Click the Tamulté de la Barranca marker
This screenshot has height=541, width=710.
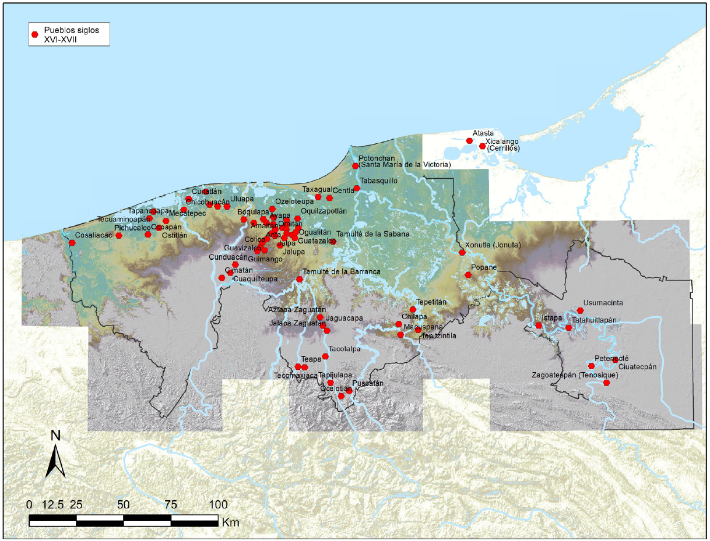click(x=300, y=280)
